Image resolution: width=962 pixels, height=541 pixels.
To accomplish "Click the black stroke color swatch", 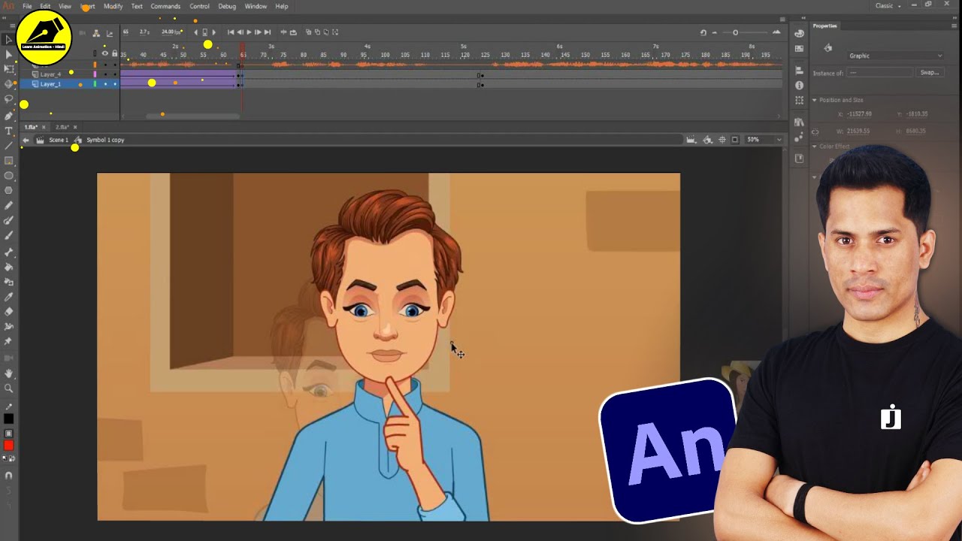I will click(x=8, y=419).
